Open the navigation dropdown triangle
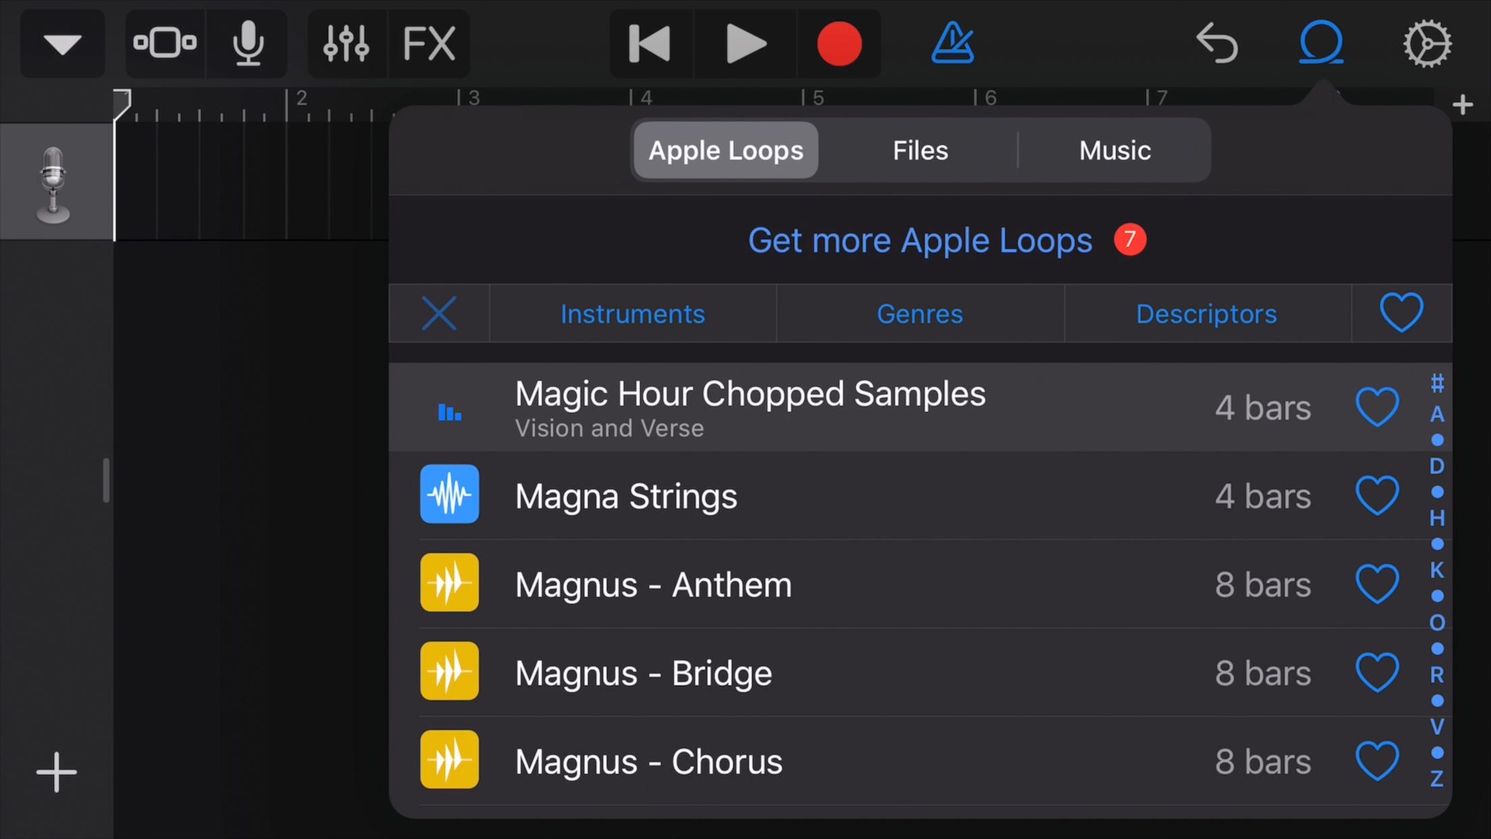Image resolution: width=1491 pixels, height=839 pixels. tap(62, 43)
